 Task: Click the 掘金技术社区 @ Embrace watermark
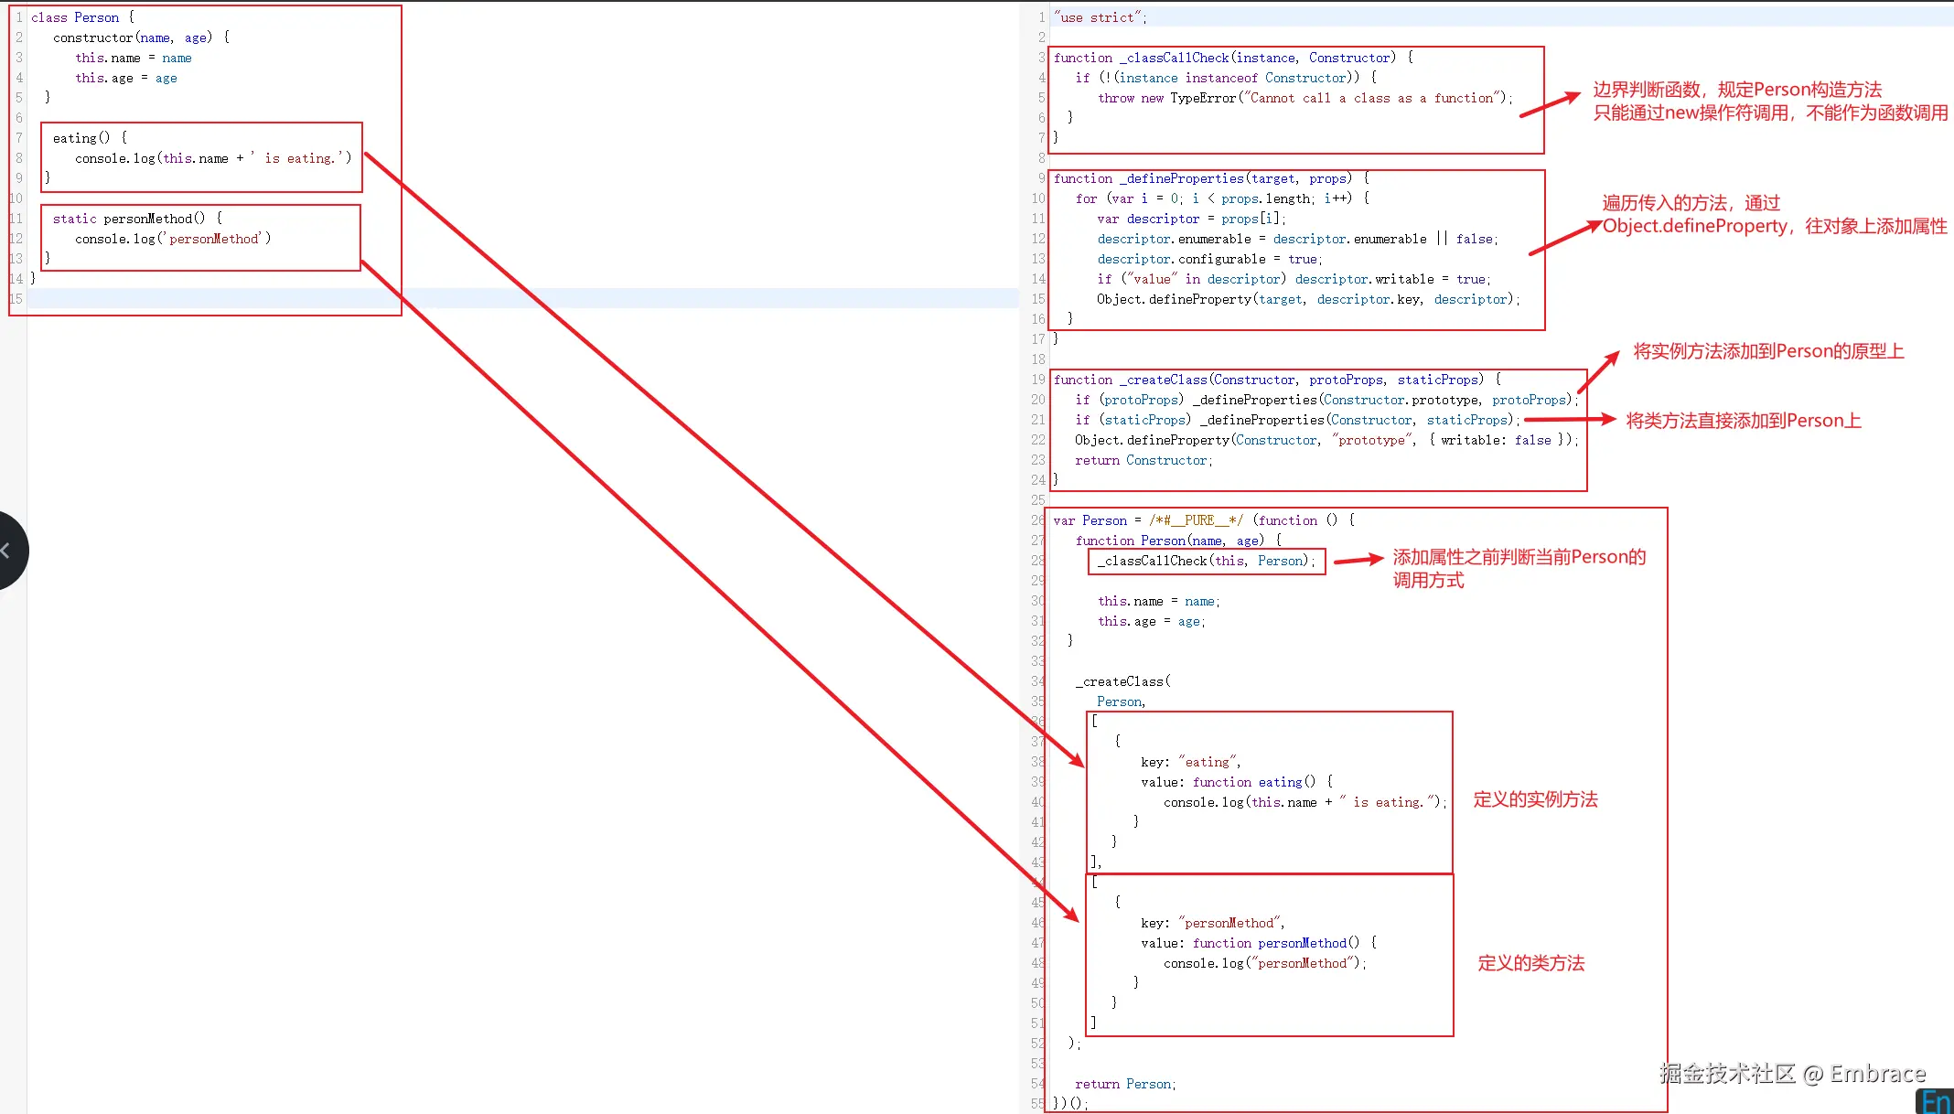coord(1792,1073)
